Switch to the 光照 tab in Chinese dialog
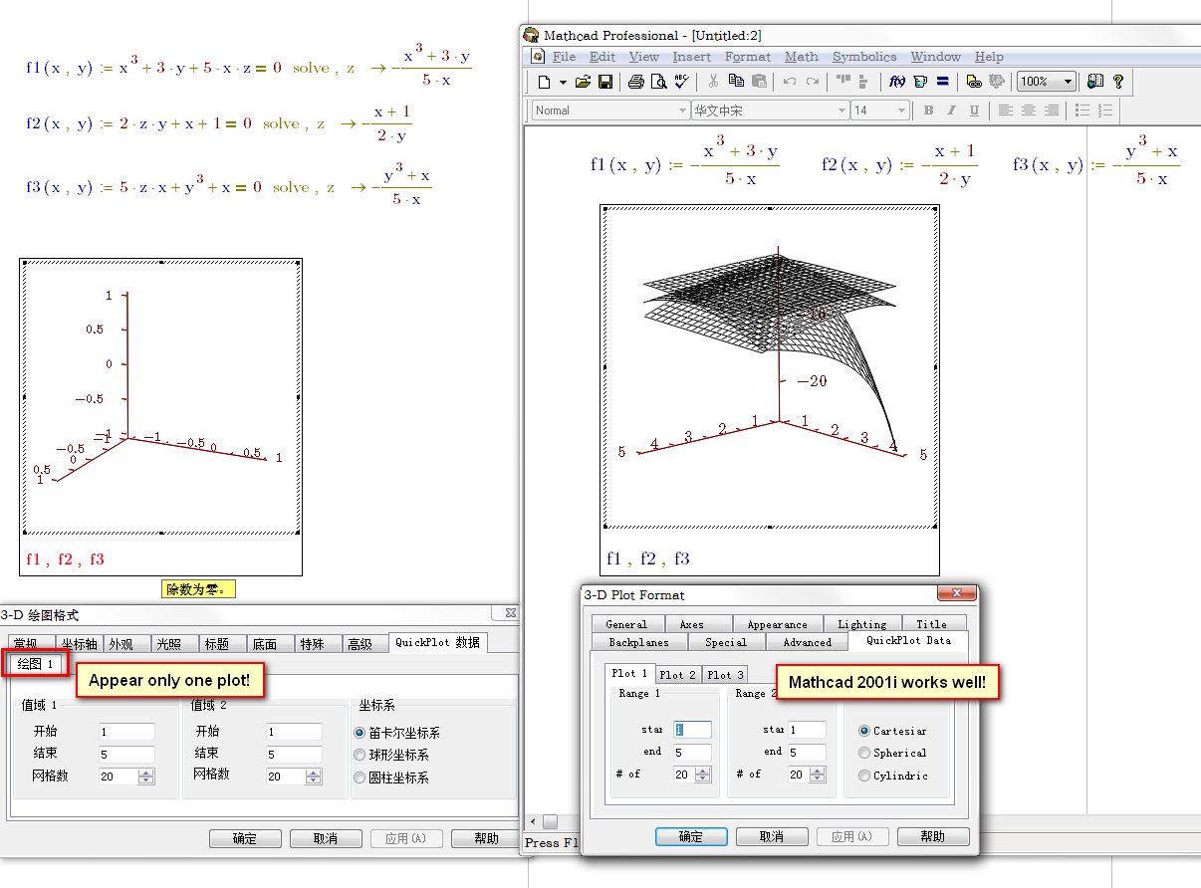The image size is (1201, 888). (x=174, y=644)
